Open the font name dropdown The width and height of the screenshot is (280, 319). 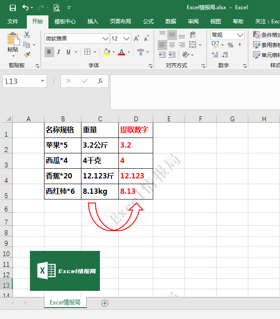[105, 39]
